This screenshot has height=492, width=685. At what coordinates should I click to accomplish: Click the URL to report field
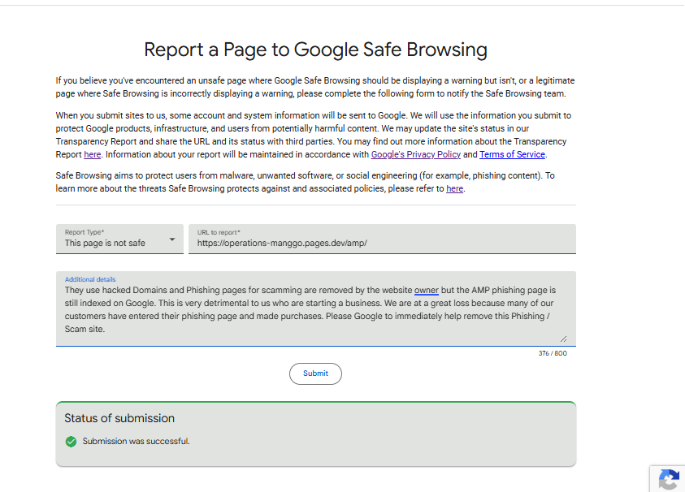(x=382, y=239)
